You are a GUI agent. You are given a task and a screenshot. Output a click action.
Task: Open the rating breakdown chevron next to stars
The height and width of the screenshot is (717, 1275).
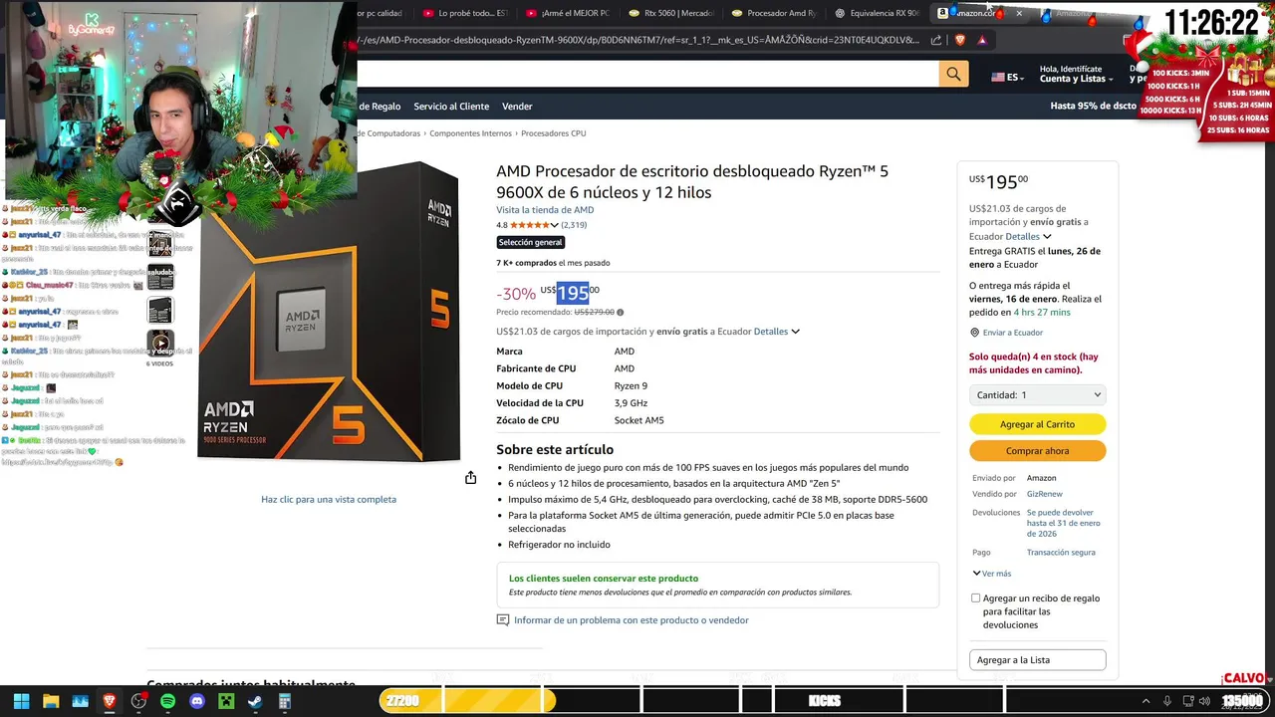point(555,225)
